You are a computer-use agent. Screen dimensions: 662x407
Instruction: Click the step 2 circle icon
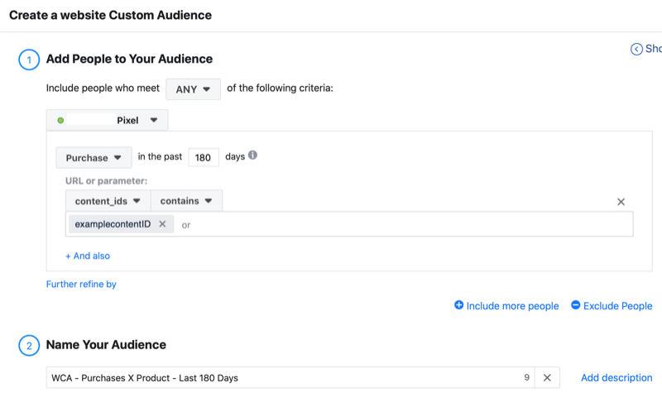(x=27, y=345)
